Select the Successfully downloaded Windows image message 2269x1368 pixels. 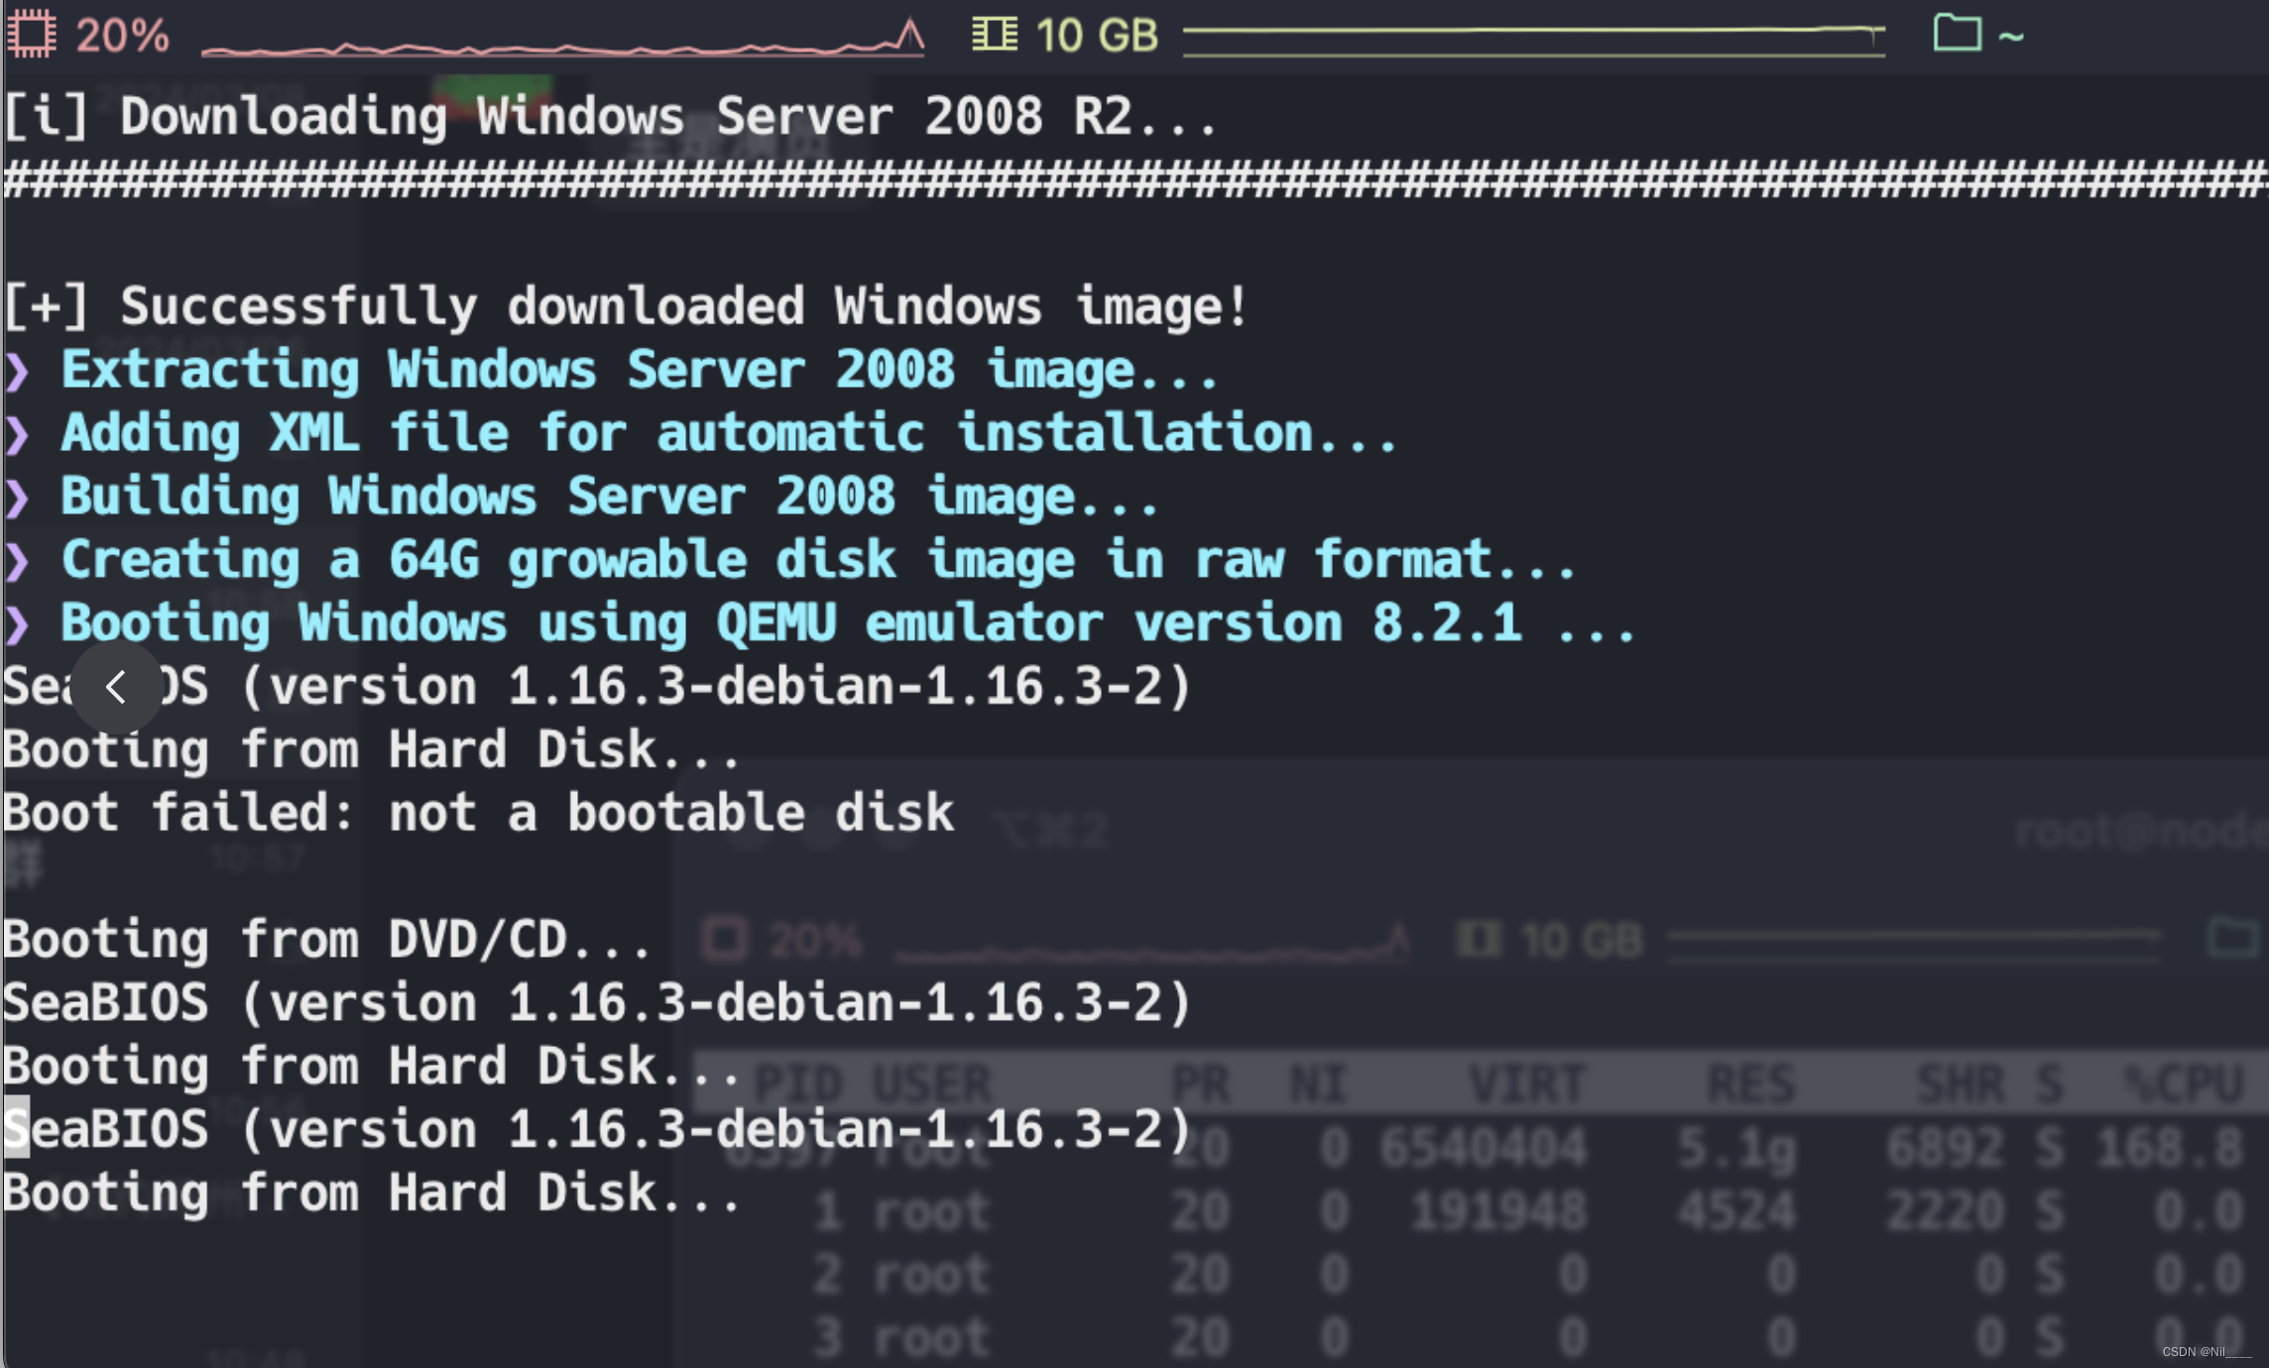tap(625, 304)
